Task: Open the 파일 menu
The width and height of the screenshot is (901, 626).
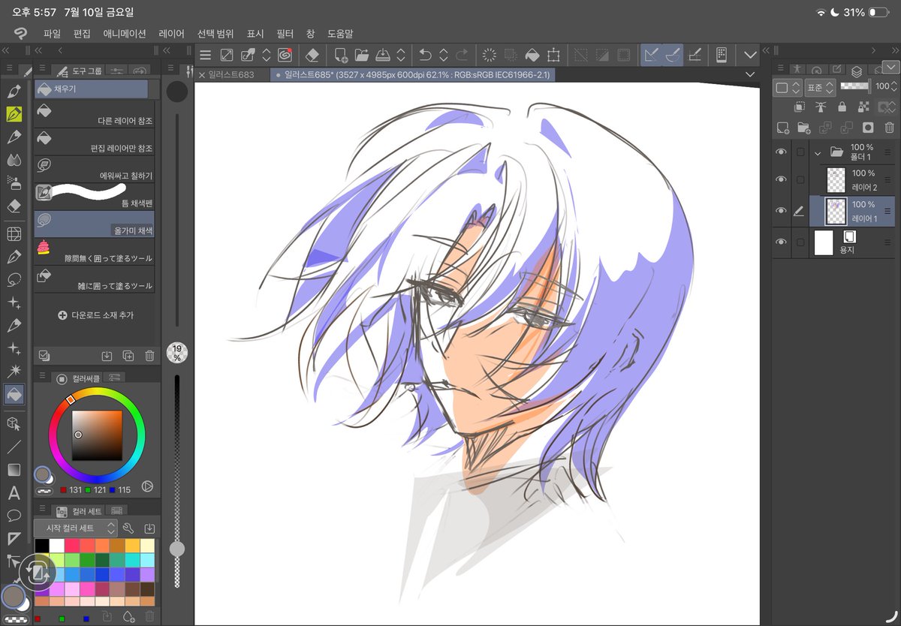Action: click(52, 34)
